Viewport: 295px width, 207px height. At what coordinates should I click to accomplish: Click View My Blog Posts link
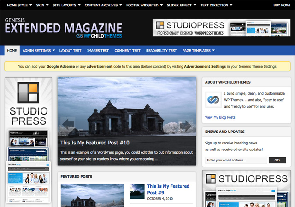[220, 117]
